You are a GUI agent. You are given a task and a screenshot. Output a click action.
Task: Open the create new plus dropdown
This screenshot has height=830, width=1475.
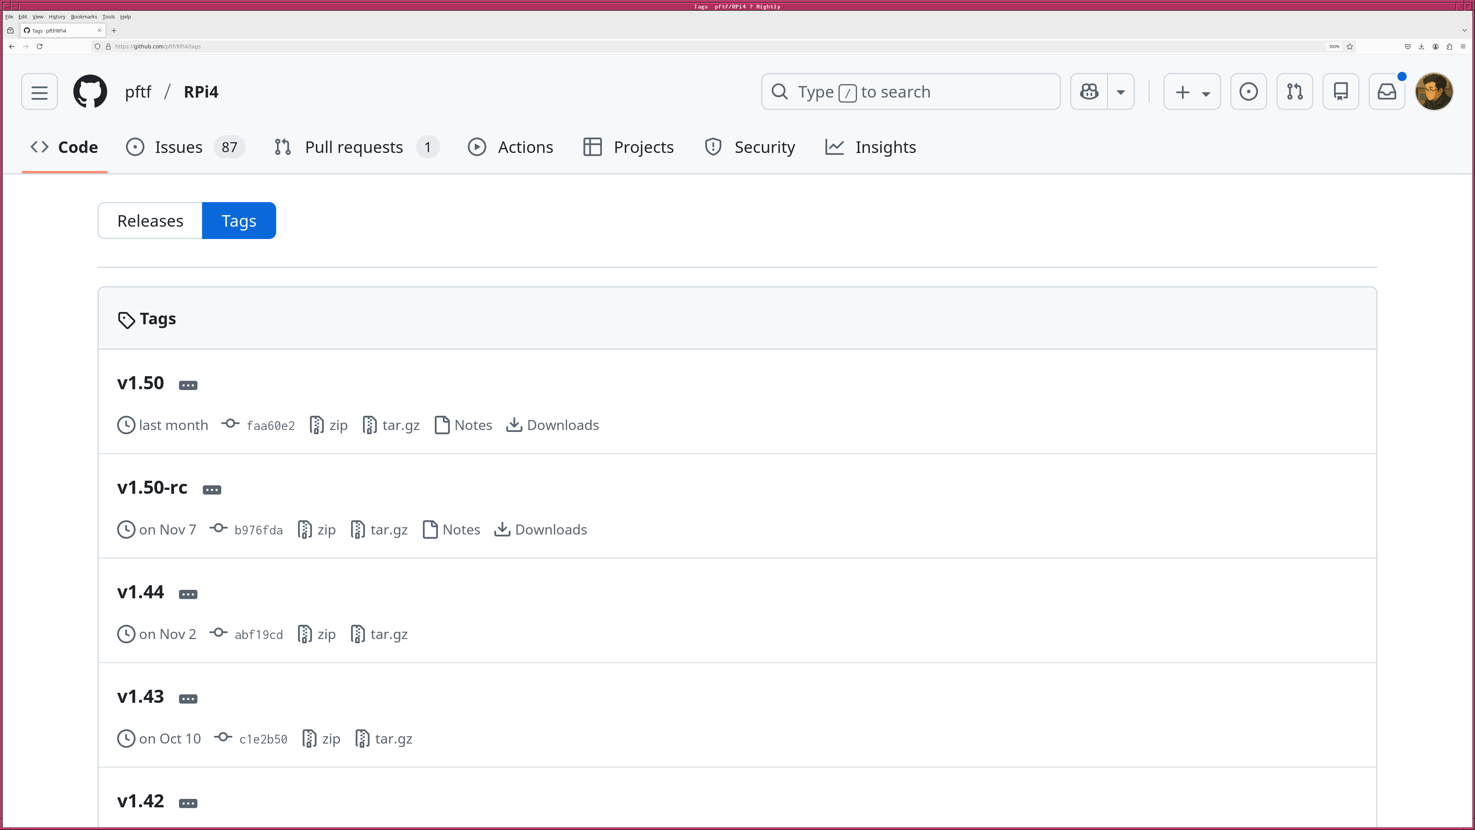1192,92
